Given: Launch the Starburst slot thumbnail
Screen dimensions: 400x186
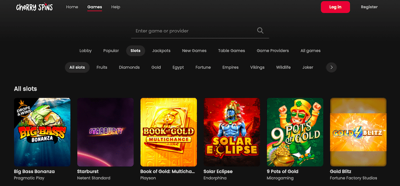Looking at the screenshot, I should 105,132.
